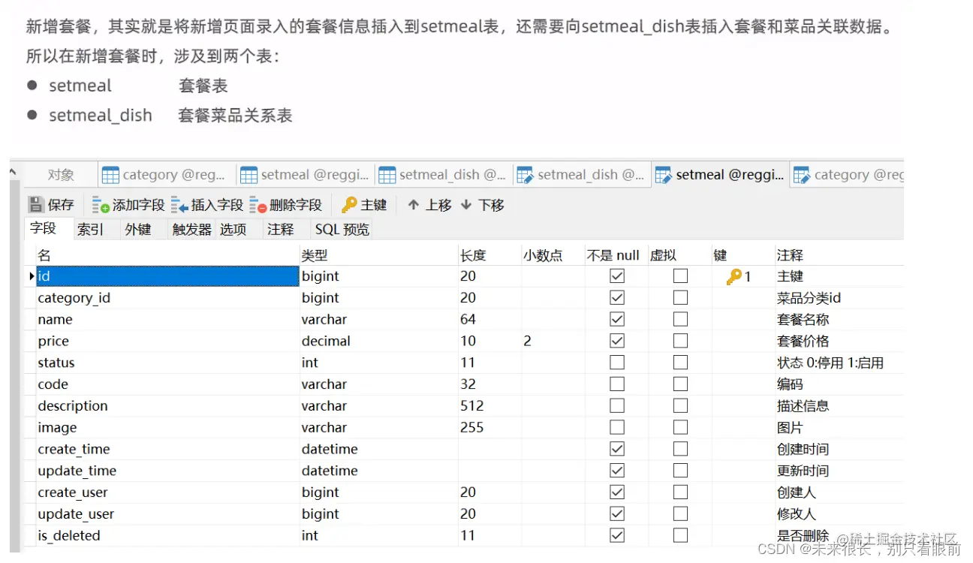Screen dimensions: 973x563
Task: Insert a field using 插入字段
Action: 207,205
